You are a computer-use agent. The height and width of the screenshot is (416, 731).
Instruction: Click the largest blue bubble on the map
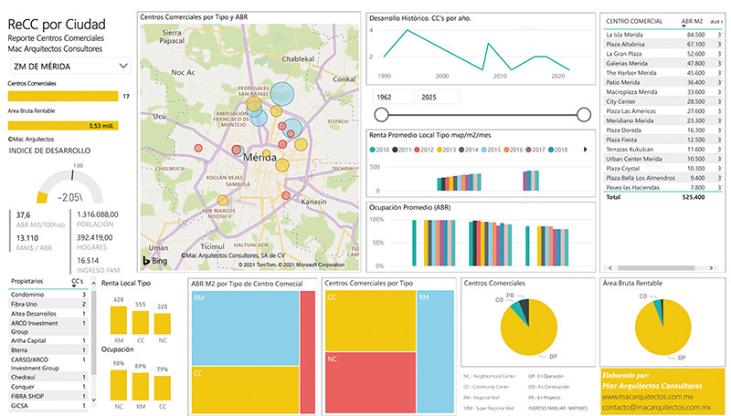[x=283, y=93]
